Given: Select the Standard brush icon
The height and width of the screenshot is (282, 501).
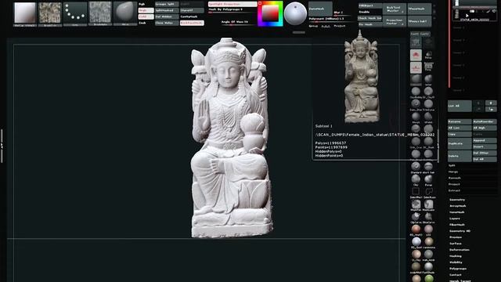Looking at the screenshot, I should click(416, 168).
